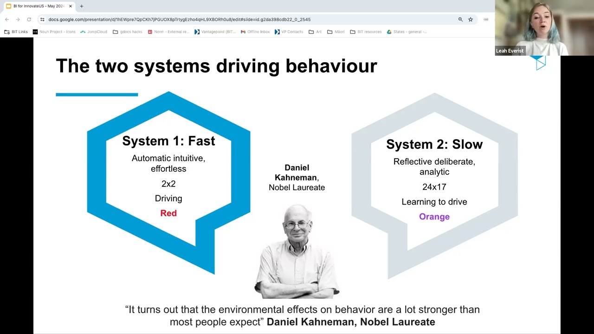Click the 'Automatic intuitive, effortless' text
The width and height of the screenshot is (594, 334).
tap(168, 163)
